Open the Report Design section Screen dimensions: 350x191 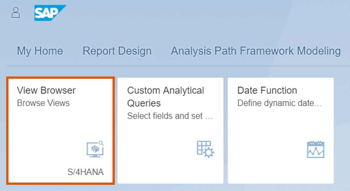coord(117,51)
